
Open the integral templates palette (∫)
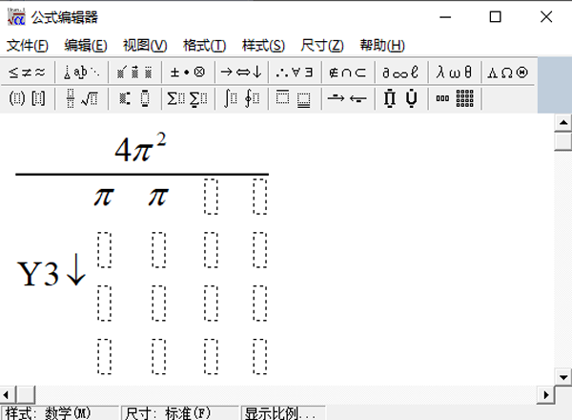(241, 98)
